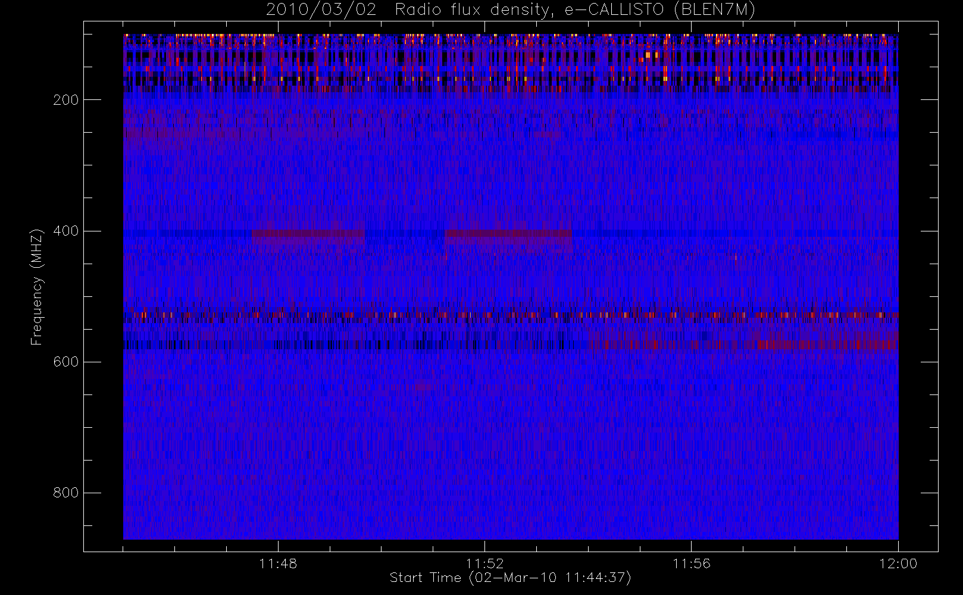
Task: Click the 11:48 time tick label
Action: click(x=278, y=563)
